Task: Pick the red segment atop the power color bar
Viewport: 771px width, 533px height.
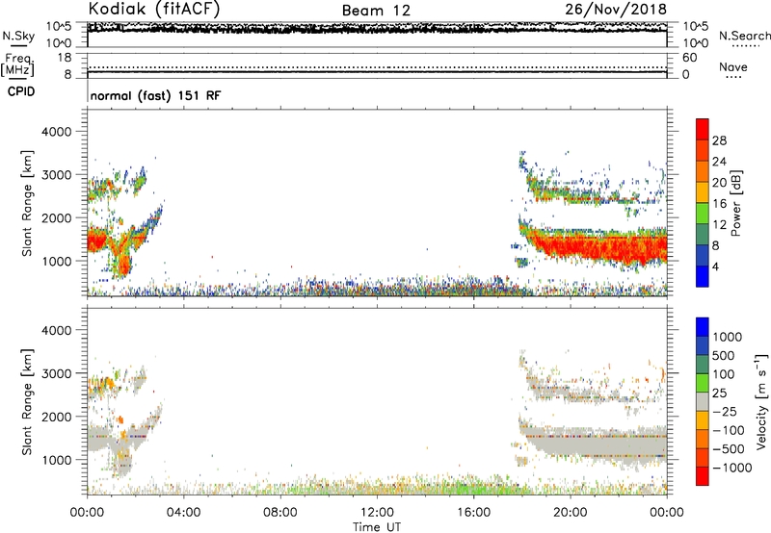Action: (x=703, y=129)
